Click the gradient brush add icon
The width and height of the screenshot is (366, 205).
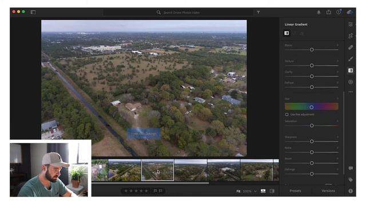(295, 34)
